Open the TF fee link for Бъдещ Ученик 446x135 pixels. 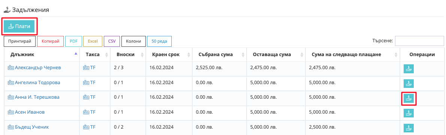click(x=89, y=127)
